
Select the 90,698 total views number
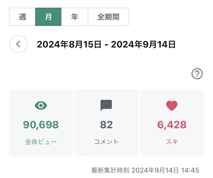coord(41,125)
